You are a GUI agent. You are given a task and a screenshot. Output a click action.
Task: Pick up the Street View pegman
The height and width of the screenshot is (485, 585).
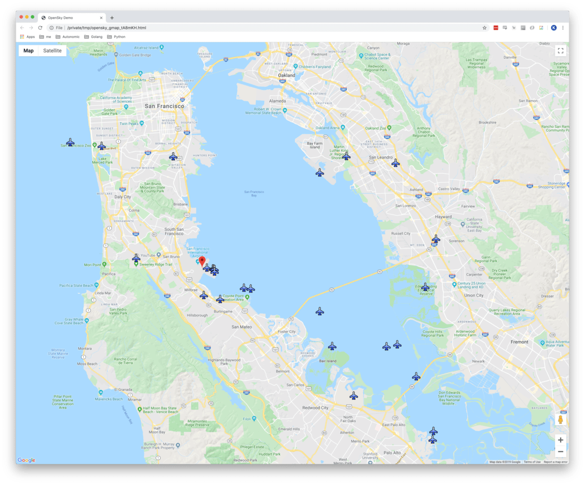tap(560, 419)
